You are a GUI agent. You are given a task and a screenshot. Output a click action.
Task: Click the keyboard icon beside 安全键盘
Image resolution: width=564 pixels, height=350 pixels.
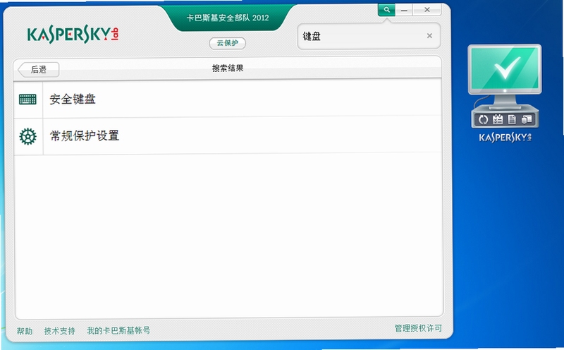click(x=27, y=99)
